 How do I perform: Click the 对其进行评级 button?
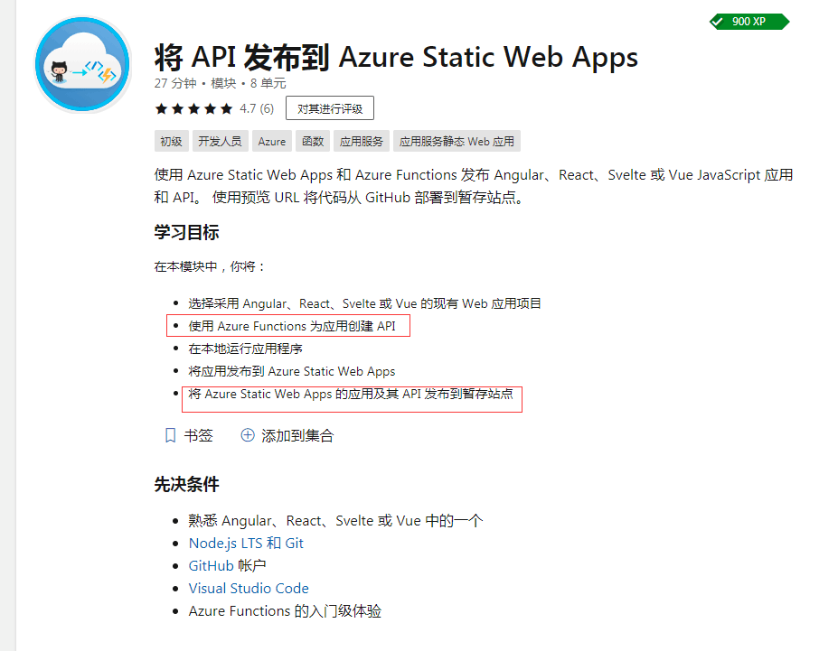(x=330, y=108)
